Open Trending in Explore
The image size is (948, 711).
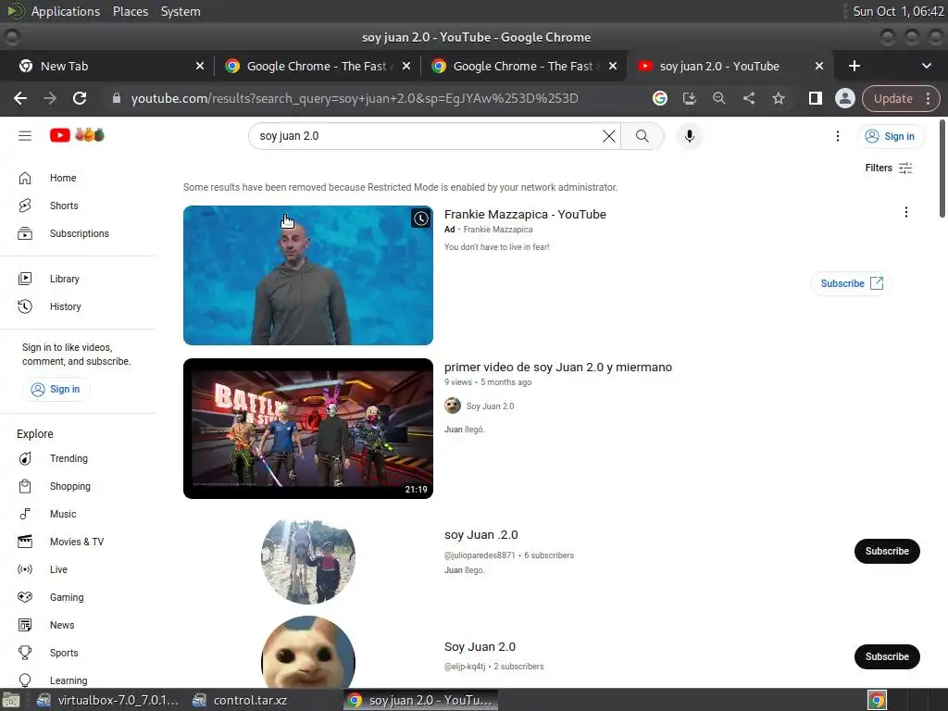tap(69, 458)
